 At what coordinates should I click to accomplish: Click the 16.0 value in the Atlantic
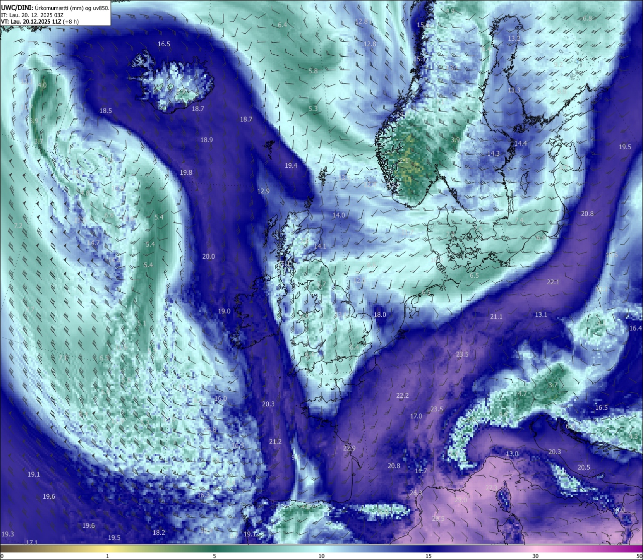(221, 398)
